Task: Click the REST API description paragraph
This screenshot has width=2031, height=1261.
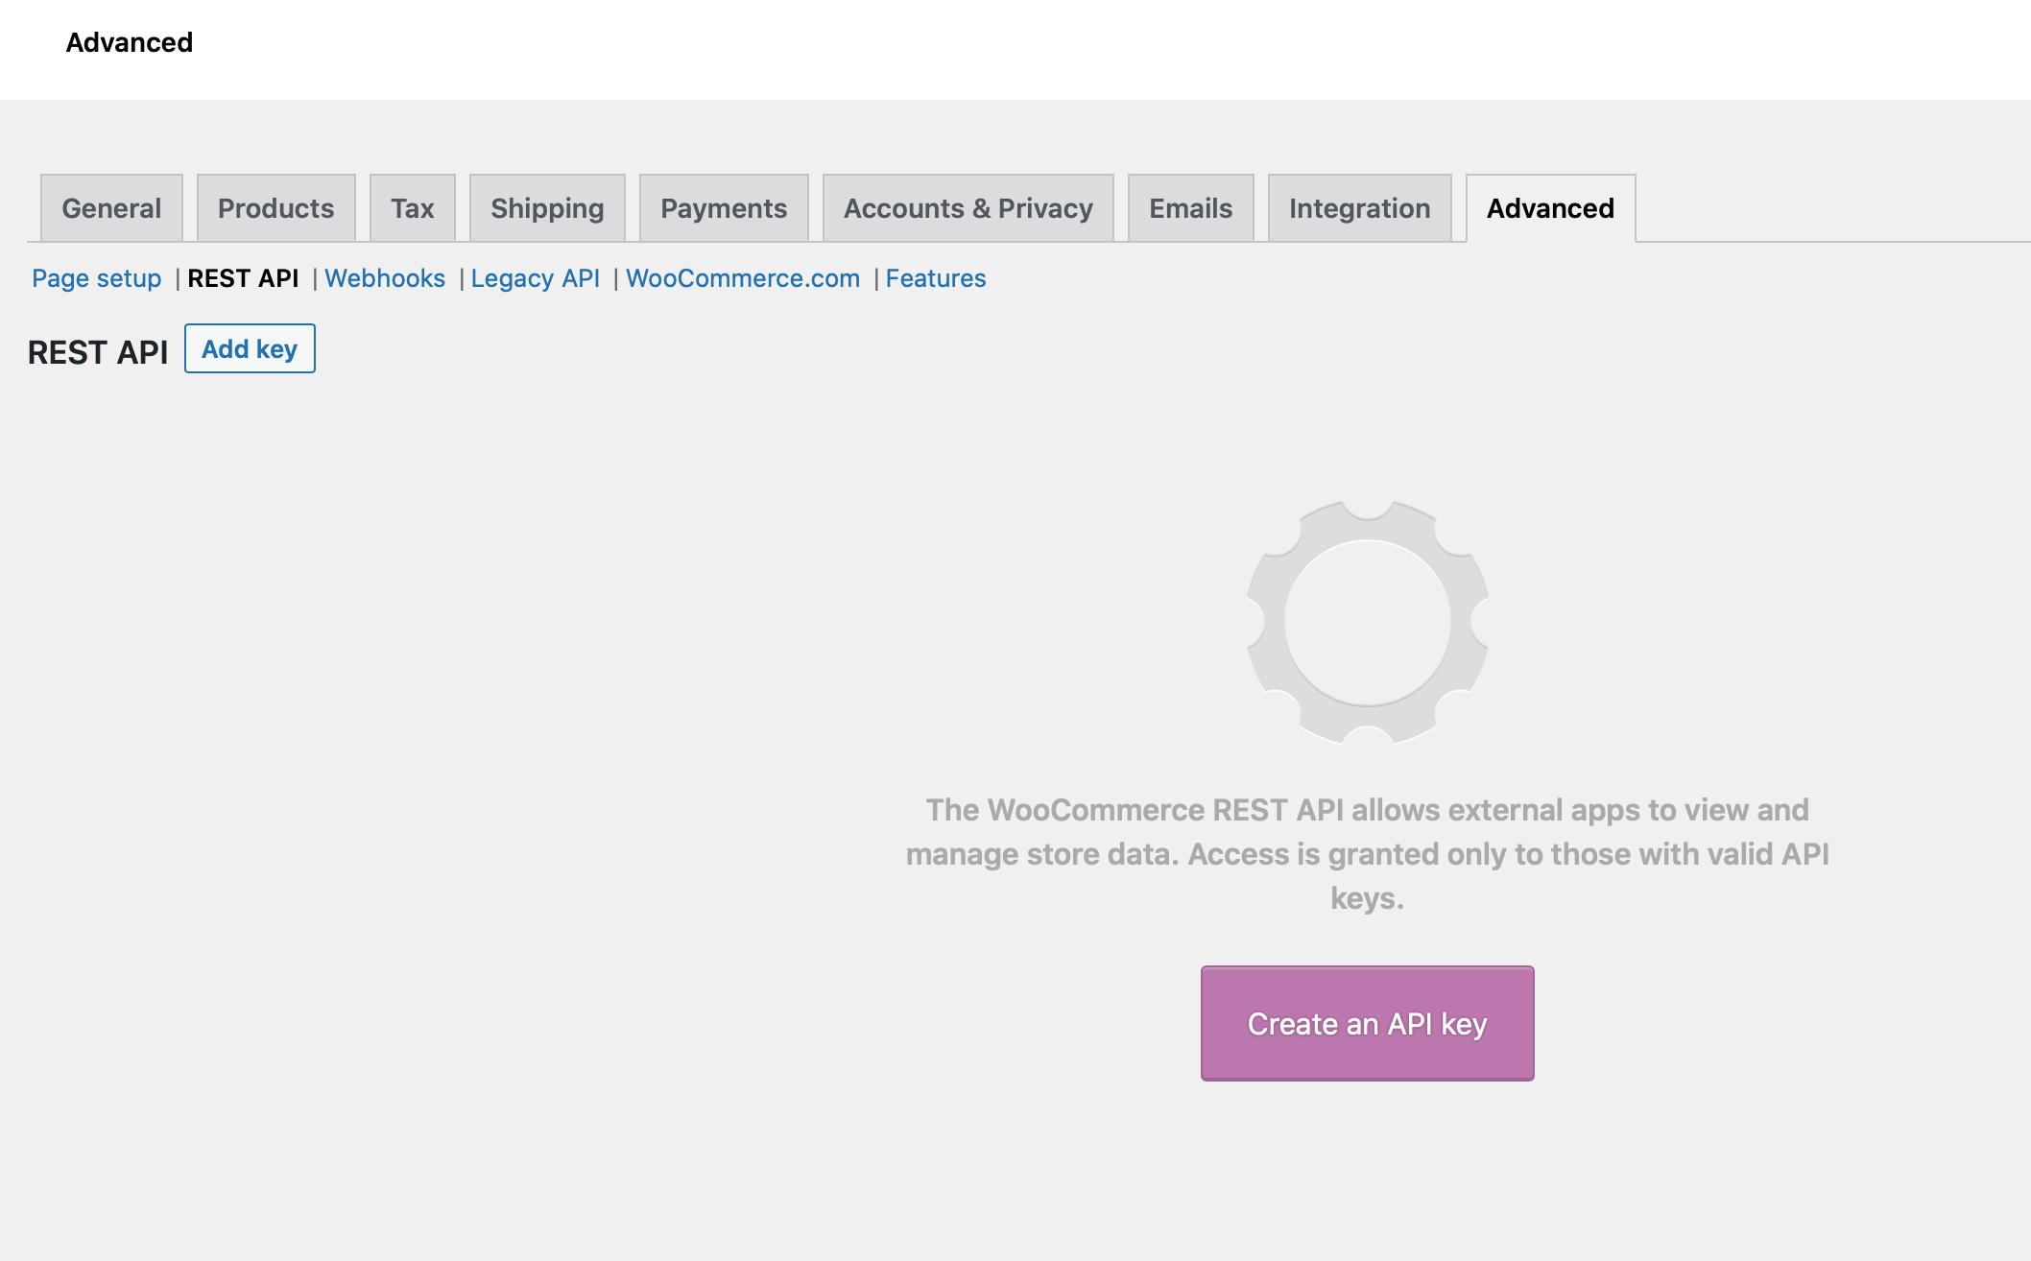Action: (1368, 854)
